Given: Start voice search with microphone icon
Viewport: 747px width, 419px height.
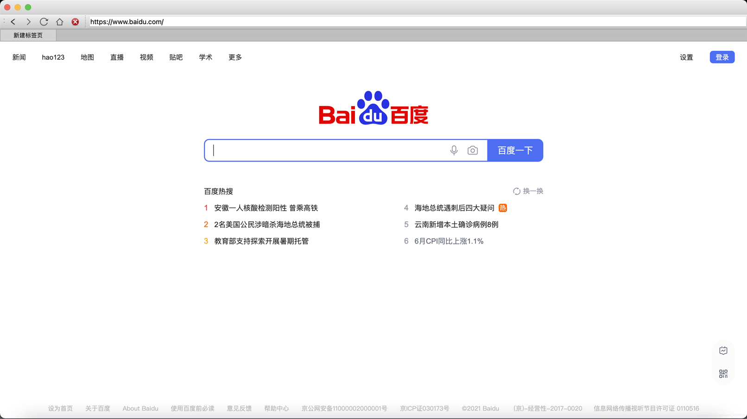Looking at the screenshot, I should pos(454,150).
